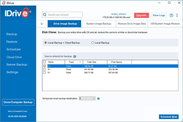Click the Type column sort arrow
The width and height of the screenshot is (183, 122).
[80, 62]
